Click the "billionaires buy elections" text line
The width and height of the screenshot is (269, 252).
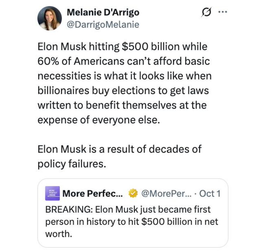click(x=123, y=91)
